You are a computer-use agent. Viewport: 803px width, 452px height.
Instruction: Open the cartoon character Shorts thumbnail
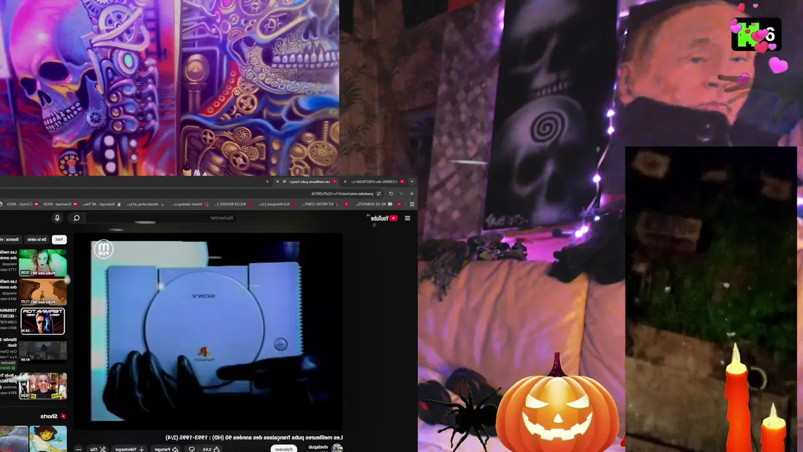click(48, 439)
